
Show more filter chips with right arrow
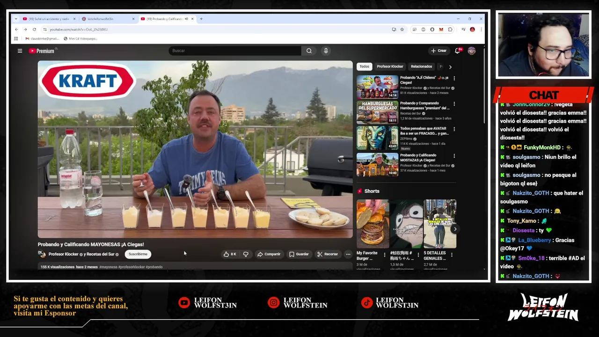tap(450, 67)
